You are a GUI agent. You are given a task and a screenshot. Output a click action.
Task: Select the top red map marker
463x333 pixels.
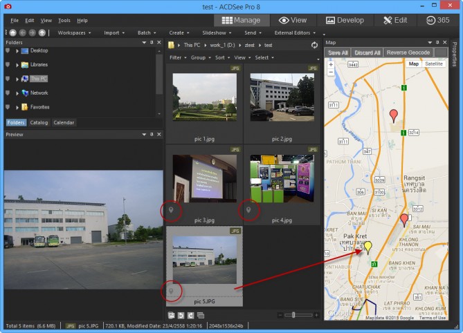pyautogui.click(x=394, y=116)
